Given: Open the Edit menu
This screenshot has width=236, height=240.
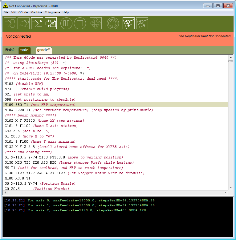Looking at the screenshot, I should pos(13,12).
